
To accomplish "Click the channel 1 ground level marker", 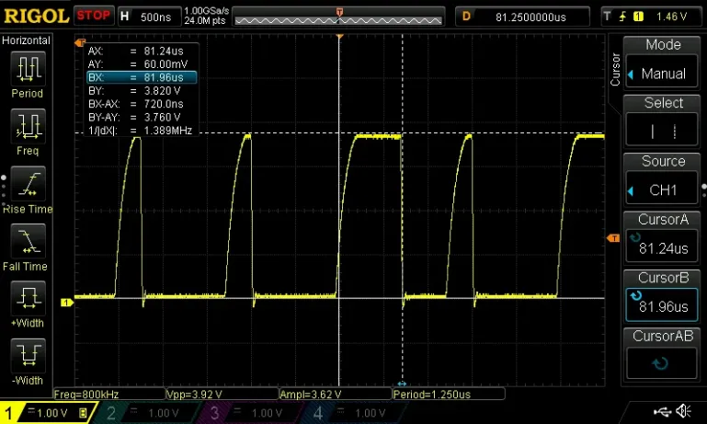I will pyautogui.click(x=67, y=303).
